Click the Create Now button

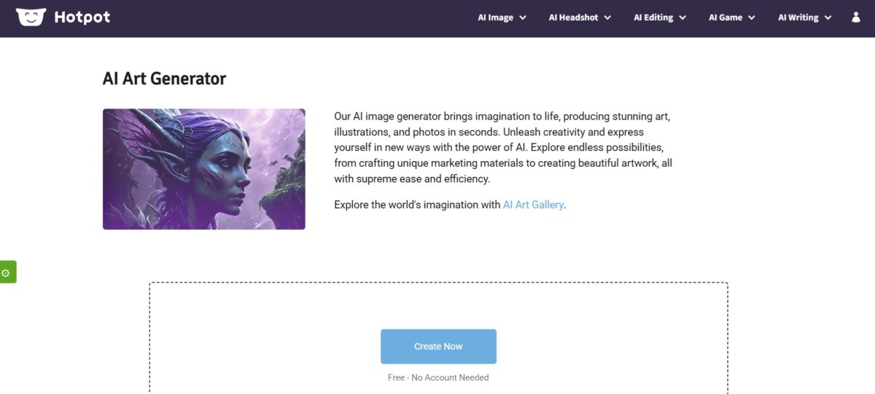(438, 347)
